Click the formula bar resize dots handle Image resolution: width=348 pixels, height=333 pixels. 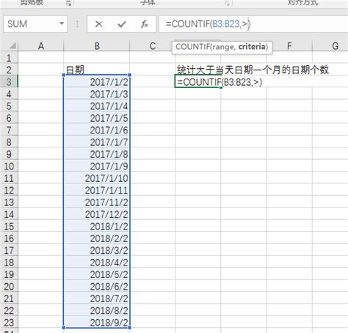point(77,24)
